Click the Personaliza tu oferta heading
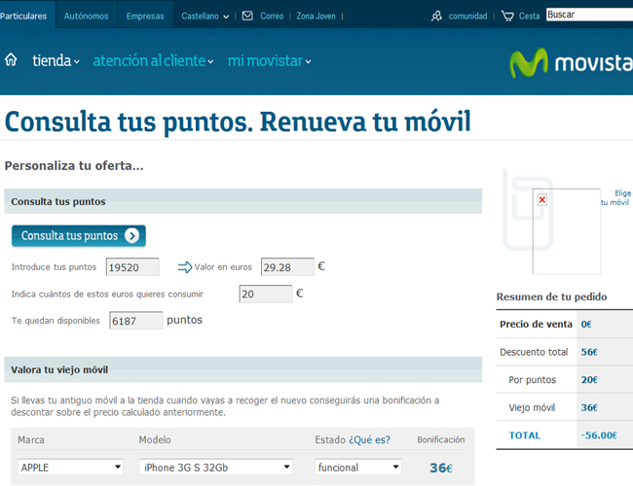Viewport: 633px width, 486px height. click(x=74, y=165)
